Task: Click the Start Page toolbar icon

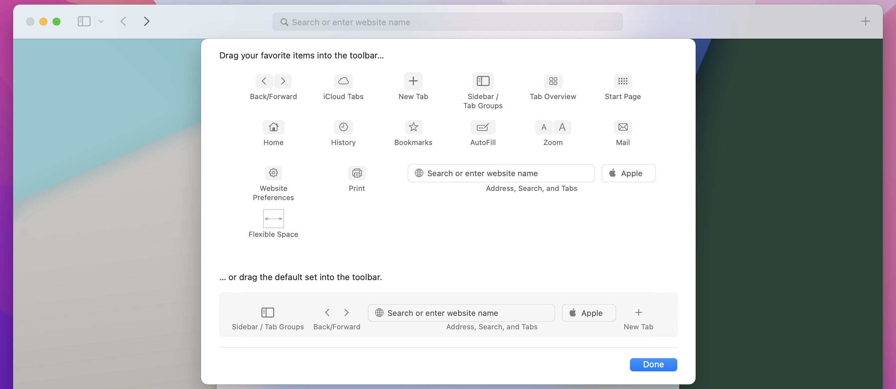Action: 623,80
